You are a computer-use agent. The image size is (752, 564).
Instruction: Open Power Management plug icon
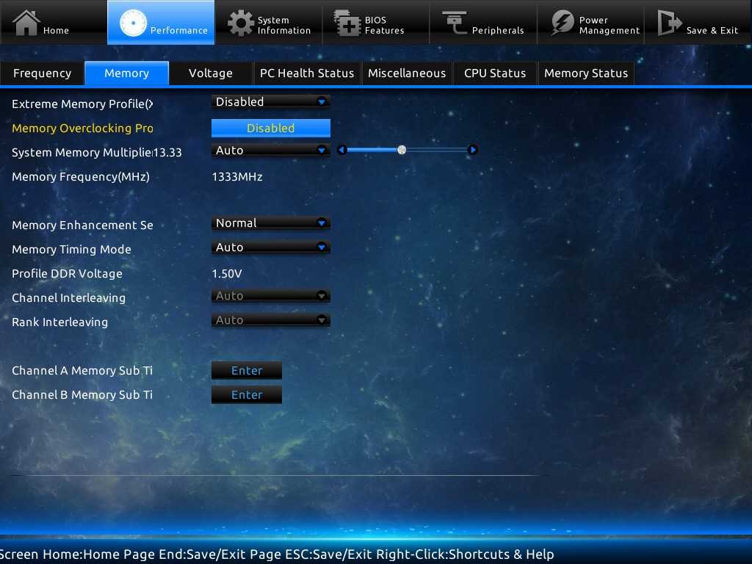pyautogui.click(x=563, y=23)
